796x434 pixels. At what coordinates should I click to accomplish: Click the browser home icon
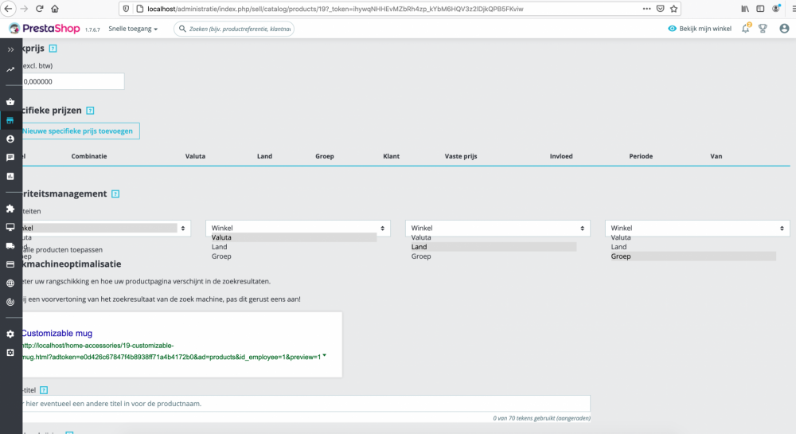[x=55, y=9]
